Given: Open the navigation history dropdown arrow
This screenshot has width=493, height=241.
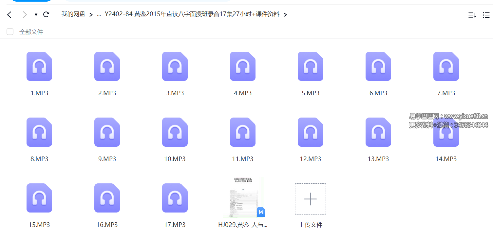Looking at the screenshot, I should pyautogui.click(x=35, y=15).
